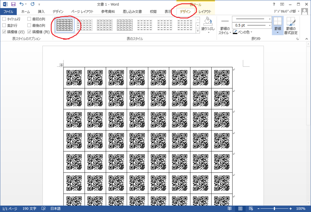Click the 日本語 language indicator
The height and width of the screenshot is (212, 311).
point(56,209)
